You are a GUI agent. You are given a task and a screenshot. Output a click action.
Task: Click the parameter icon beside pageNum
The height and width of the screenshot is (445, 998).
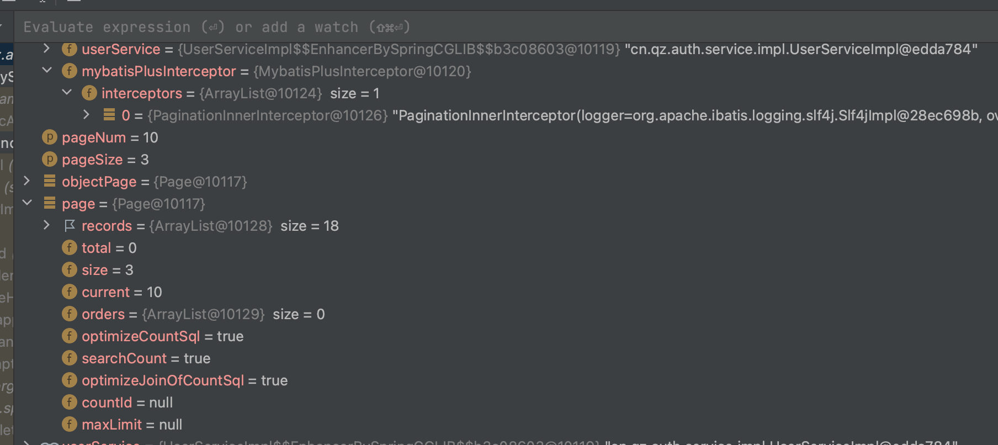50,137
